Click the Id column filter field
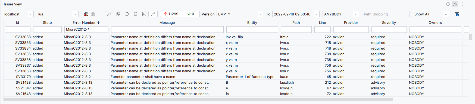This screenshot has height=104, width=475. tap(18, 29)
